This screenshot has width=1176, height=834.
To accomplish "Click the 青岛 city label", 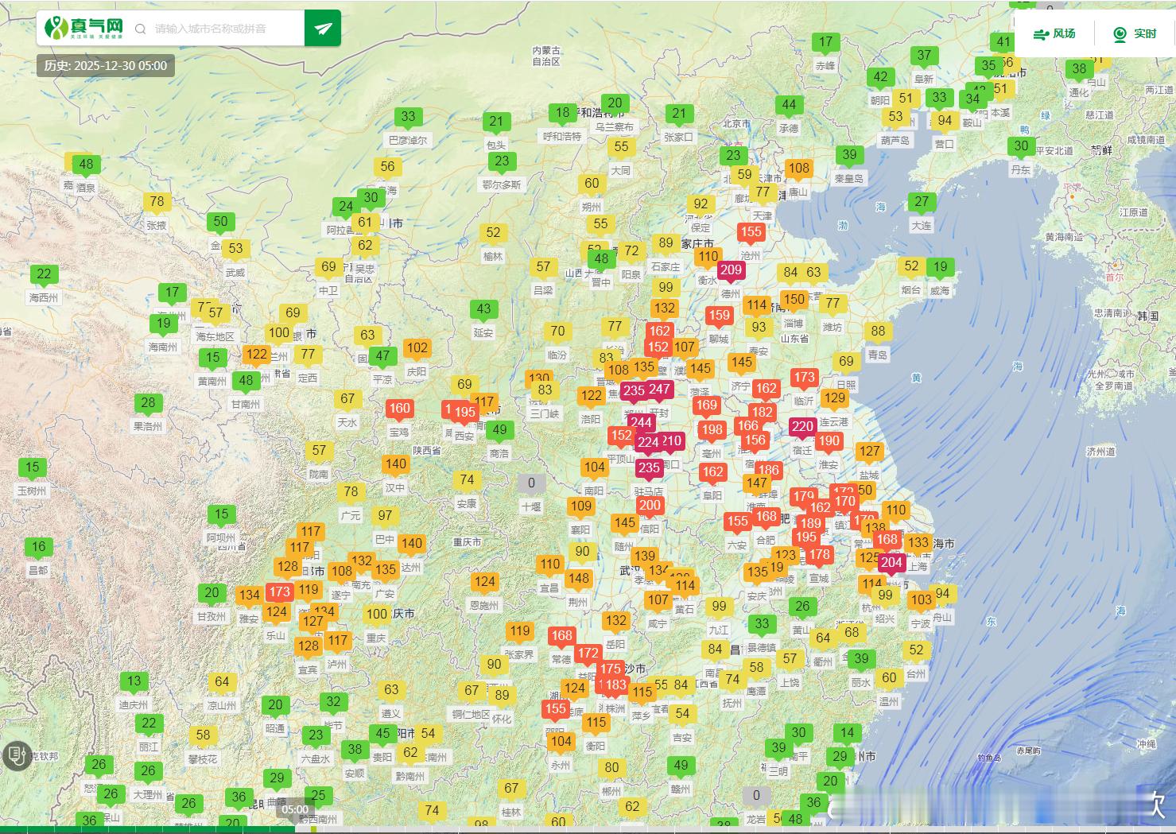I will coord(877,355).
